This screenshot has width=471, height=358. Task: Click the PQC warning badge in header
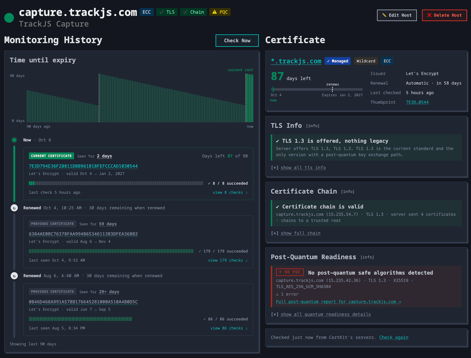click(x=220, y=12)
